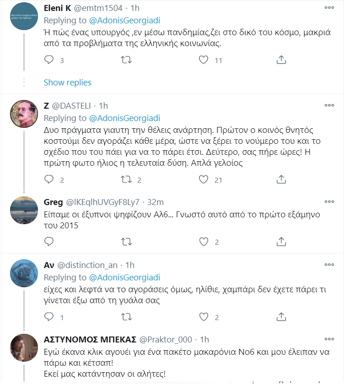Screen dimensions: 344x384
Task: Open more options on Eleni K's tweet
Action: pyautogui.click(x=329, y=8)
